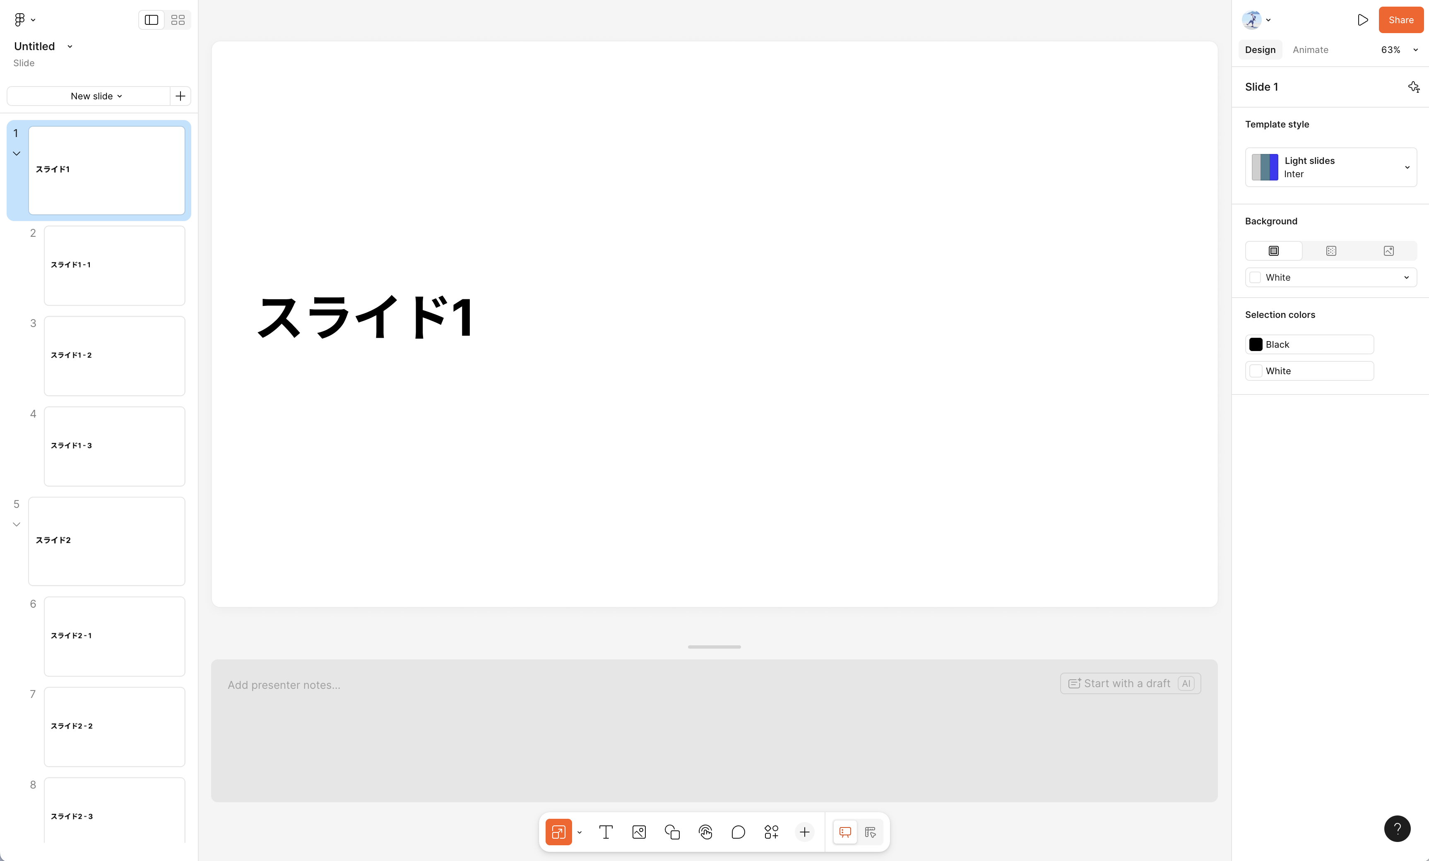Insert an interactive button element
Viewport: 1429px width, 861px height.
click(x=705, y=832)
